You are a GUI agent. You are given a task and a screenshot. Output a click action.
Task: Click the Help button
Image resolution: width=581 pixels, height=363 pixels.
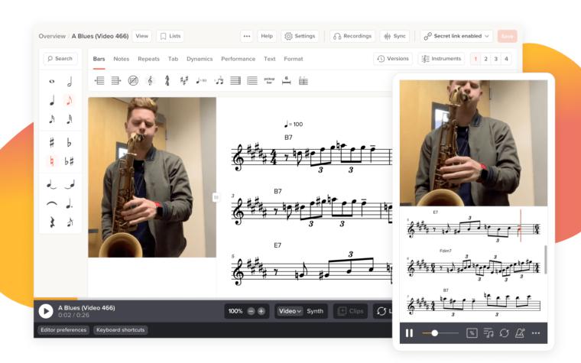pos(267,36)
